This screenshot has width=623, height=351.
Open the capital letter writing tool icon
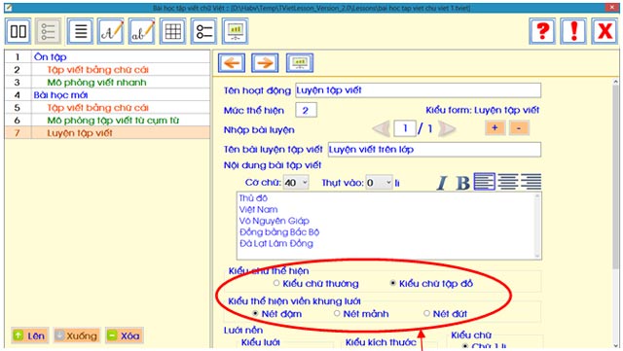111,31
